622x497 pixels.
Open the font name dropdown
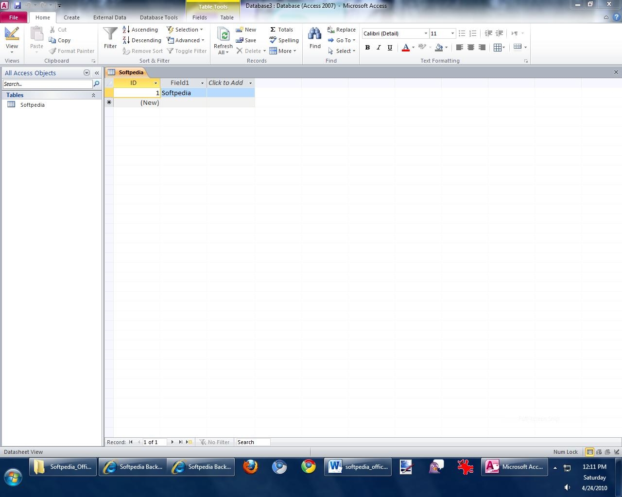pyautogui.click(x=426, y=33)
